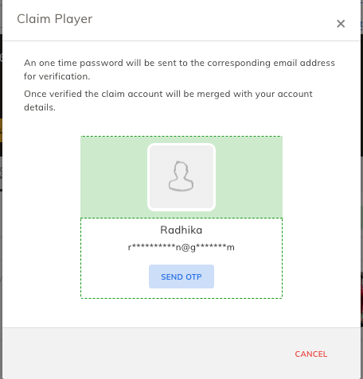This screenshot has height=379, width=363.
Task: Click the word 'details.' in description
Action: [40, 107]
